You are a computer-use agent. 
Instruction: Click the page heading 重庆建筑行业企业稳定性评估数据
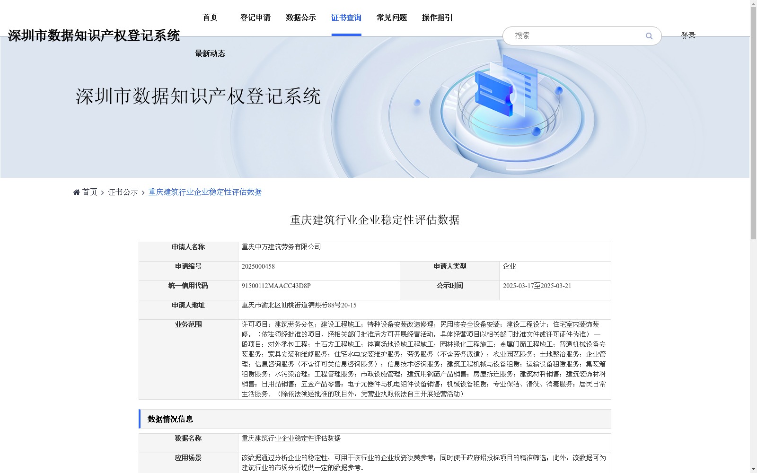(375, 220)
